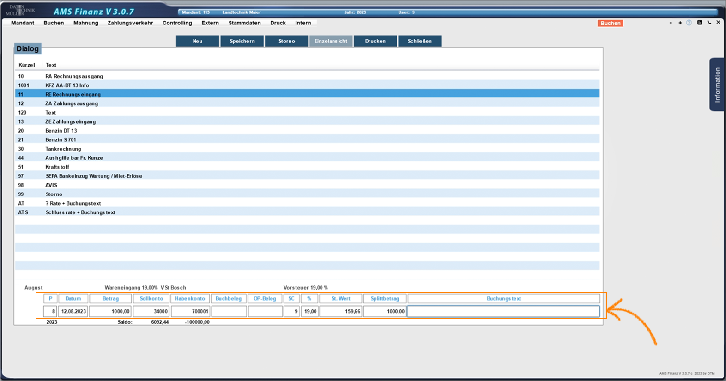This screenshot has width=726, height=381.
Task: Click the phone icon in top bar
Action: tap(709, 23)
